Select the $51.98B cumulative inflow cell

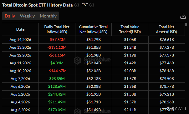tap(94, 55)
